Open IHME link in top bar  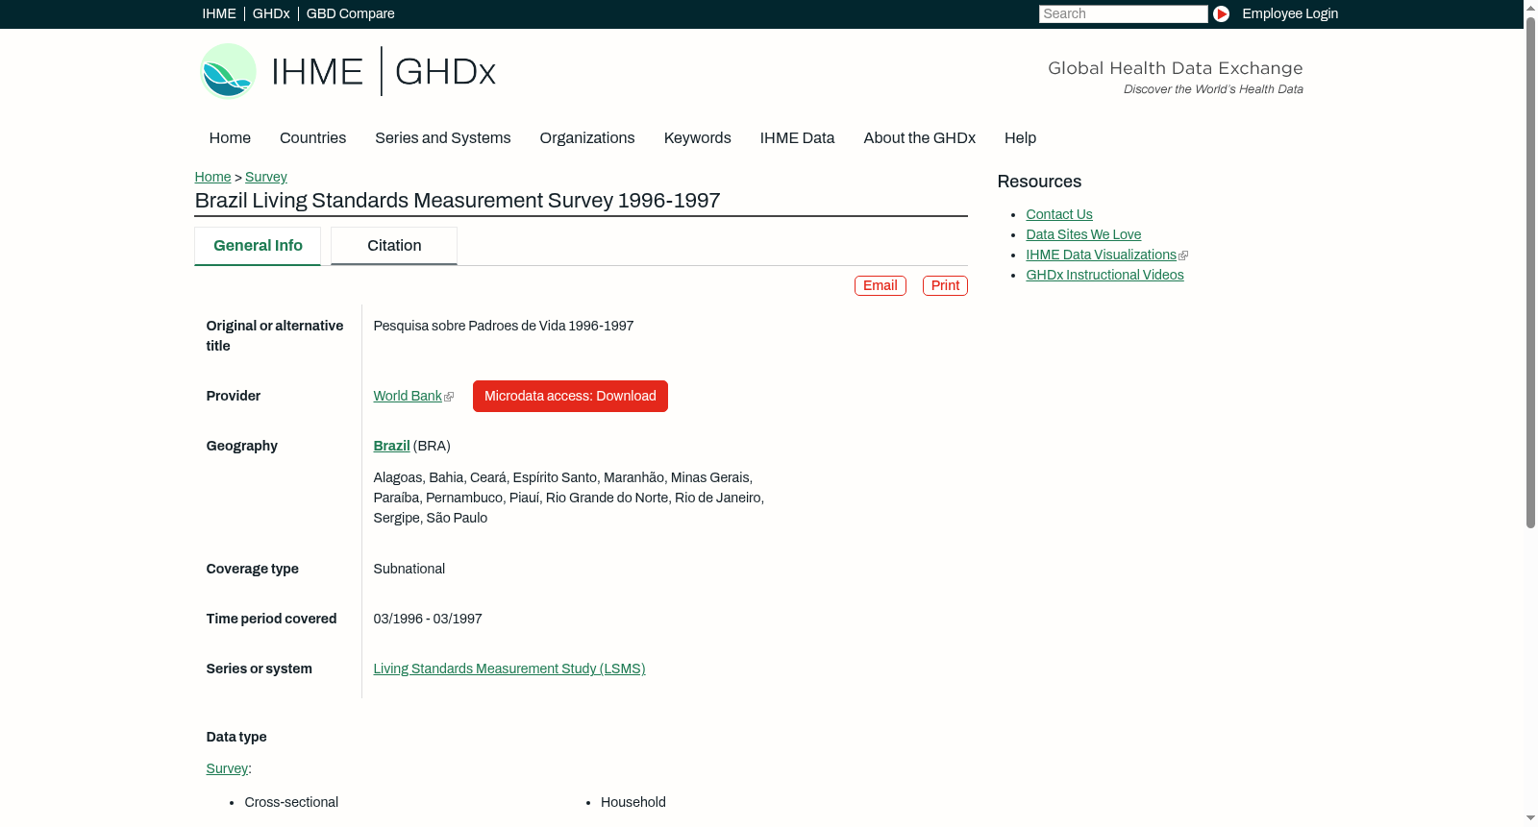click(x=219, y=13)
